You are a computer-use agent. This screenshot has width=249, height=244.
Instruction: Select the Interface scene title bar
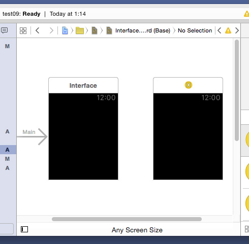coord(83,85)
